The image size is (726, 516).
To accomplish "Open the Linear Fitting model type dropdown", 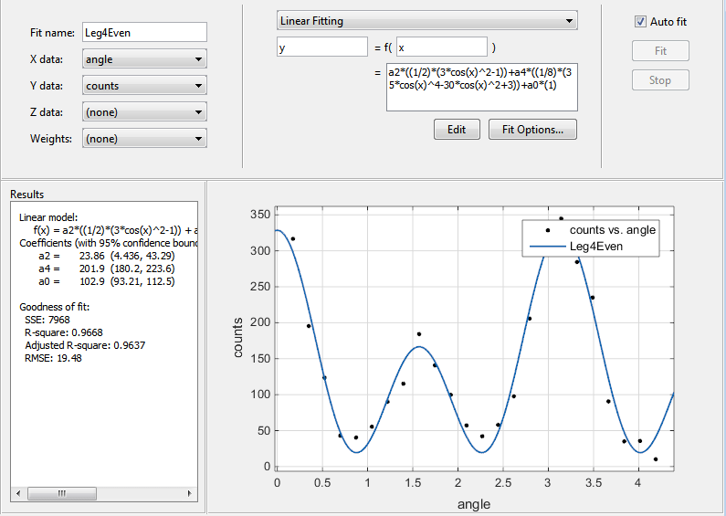I will pos(426,21).
